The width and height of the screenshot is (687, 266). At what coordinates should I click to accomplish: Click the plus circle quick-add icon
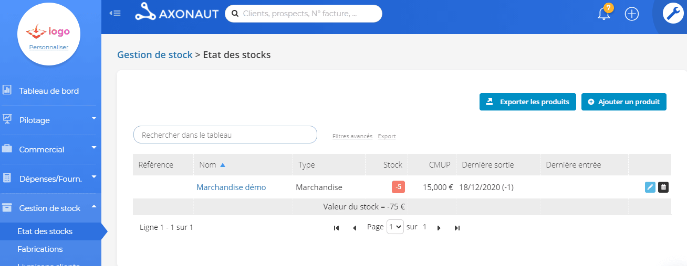pyautogui.click(x=632, y=14)
